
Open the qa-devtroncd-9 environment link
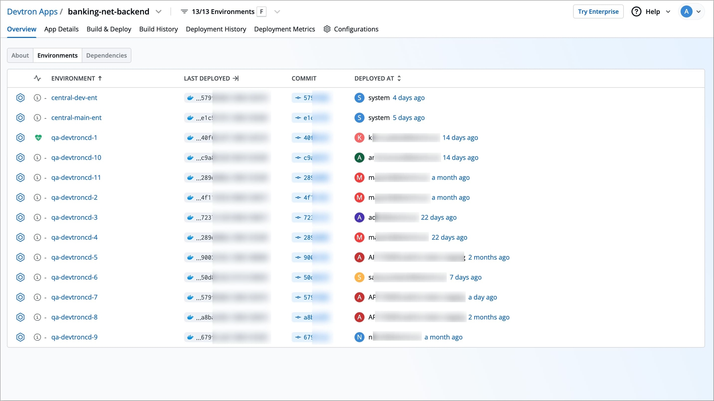pyautogui.click(x=74, y=337)
